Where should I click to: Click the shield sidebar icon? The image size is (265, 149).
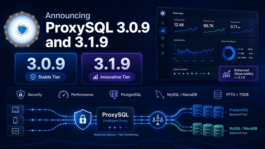point(163,46)
